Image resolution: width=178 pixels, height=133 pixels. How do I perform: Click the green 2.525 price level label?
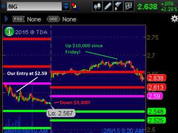(x=156, y=120)
